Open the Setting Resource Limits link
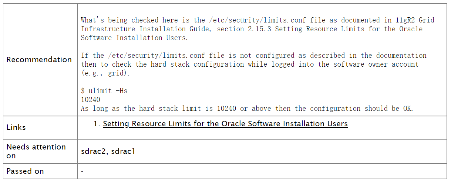The image size is (451, 183). coord(225,124)
